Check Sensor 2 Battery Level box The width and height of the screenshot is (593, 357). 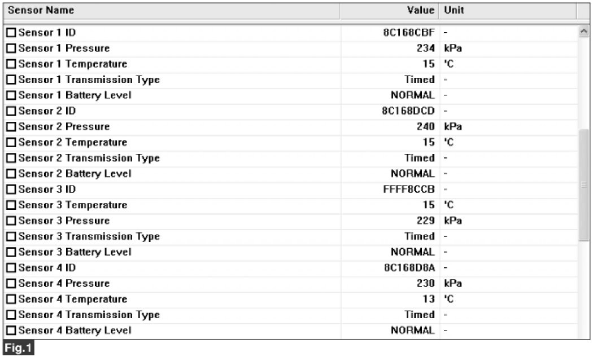(x=11, y=174)
